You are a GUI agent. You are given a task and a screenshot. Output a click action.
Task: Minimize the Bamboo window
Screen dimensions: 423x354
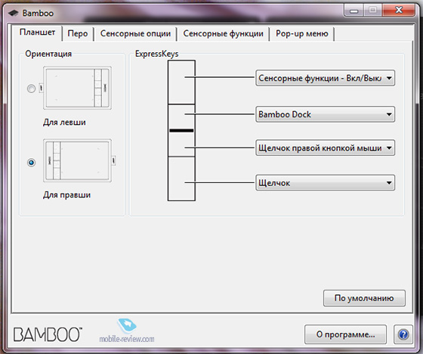click(354, 11)
